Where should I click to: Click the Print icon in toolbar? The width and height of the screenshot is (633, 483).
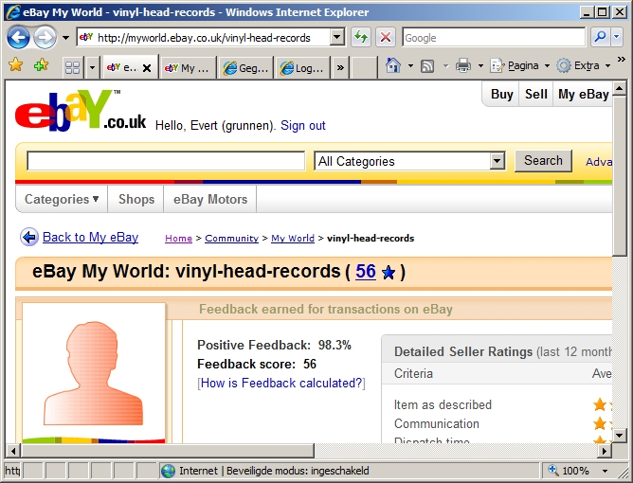[x=463, y=66]
